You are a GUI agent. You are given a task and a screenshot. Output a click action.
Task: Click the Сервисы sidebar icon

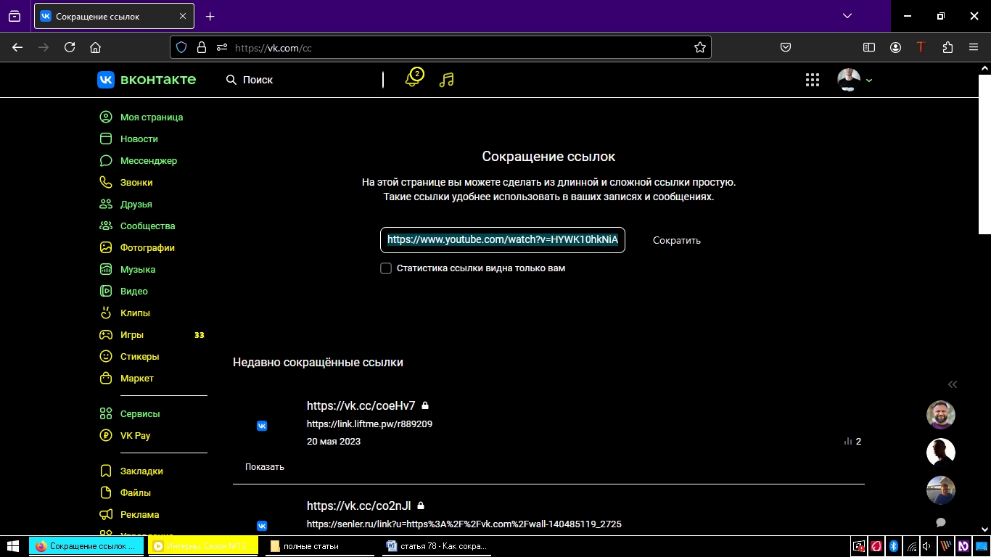106,413
